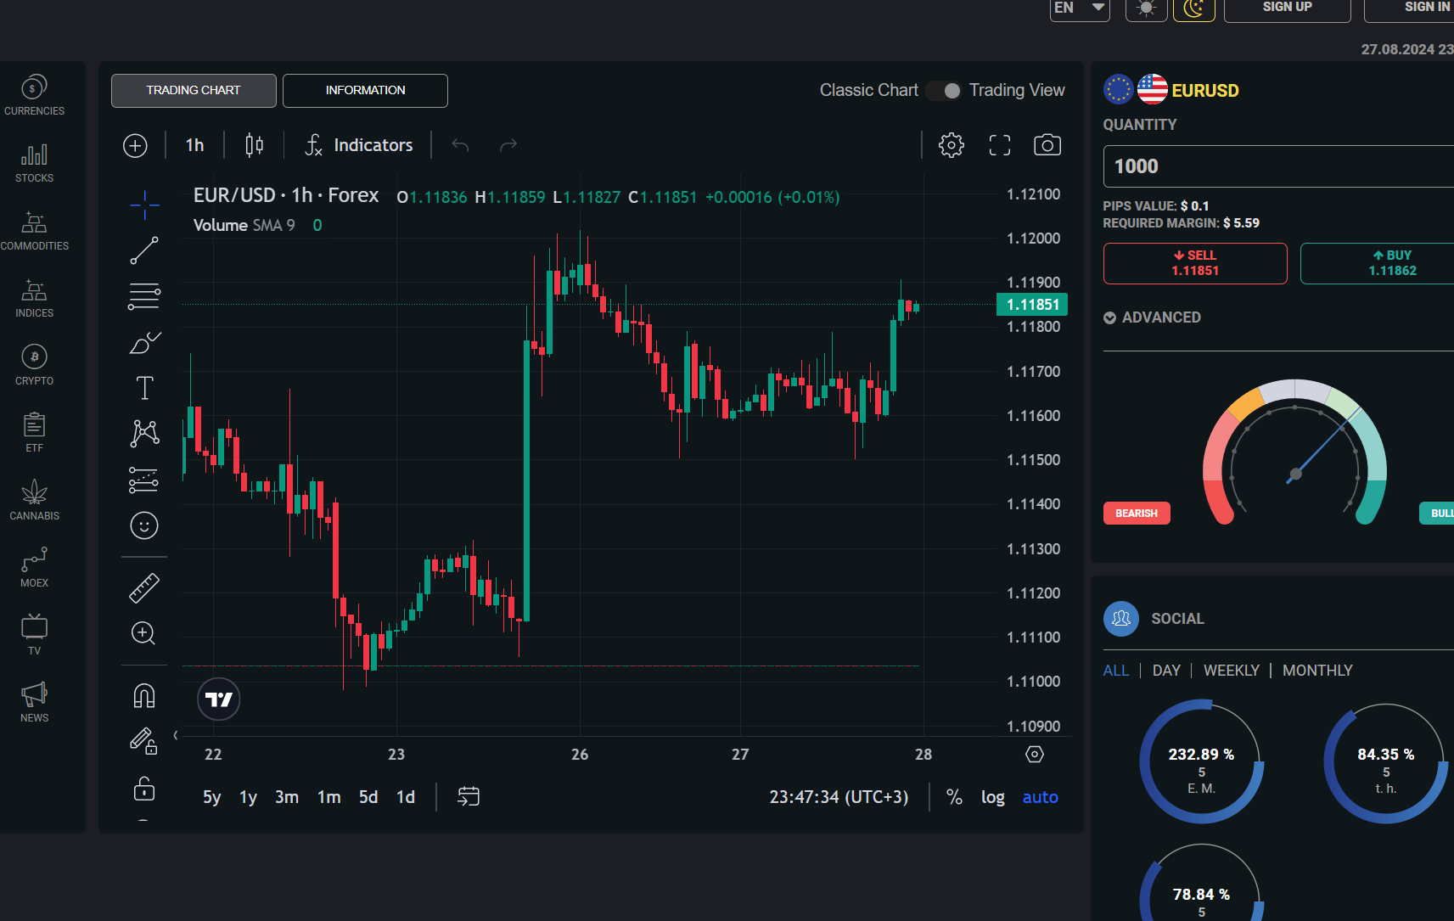Open the 1h timeframe interval dropdown
The width and height of the screenshot is (1454, 921).
194,145
